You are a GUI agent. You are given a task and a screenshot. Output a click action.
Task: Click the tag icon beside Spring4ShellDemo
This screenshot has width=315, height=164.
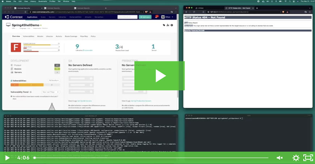pos(164,25)
